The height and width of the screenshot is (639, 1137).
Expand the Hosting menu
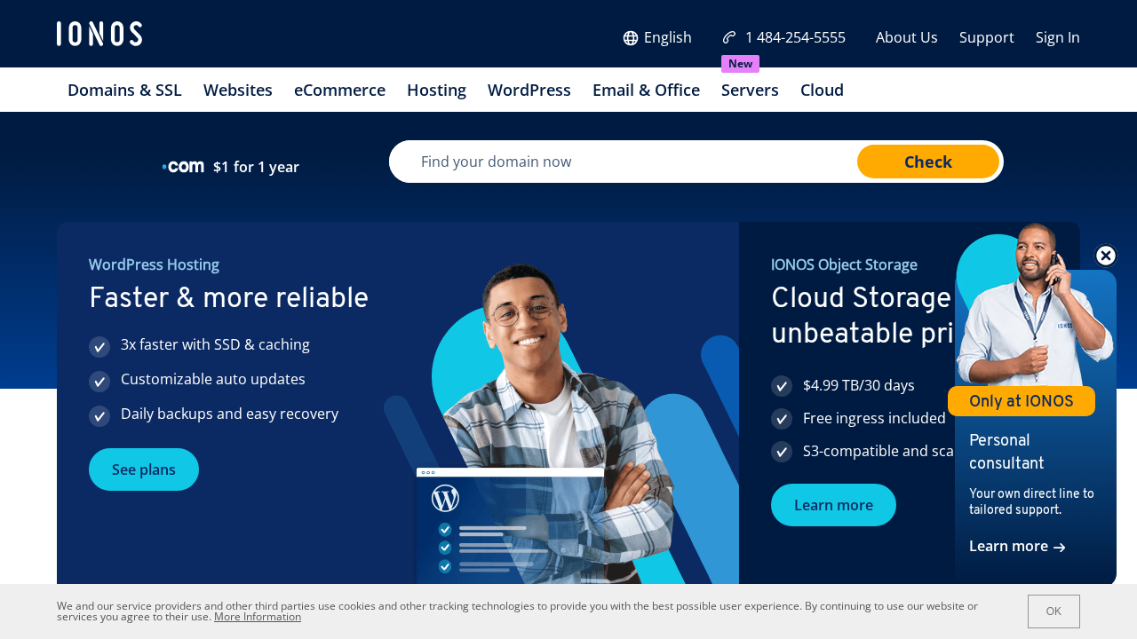coord(436,90)
